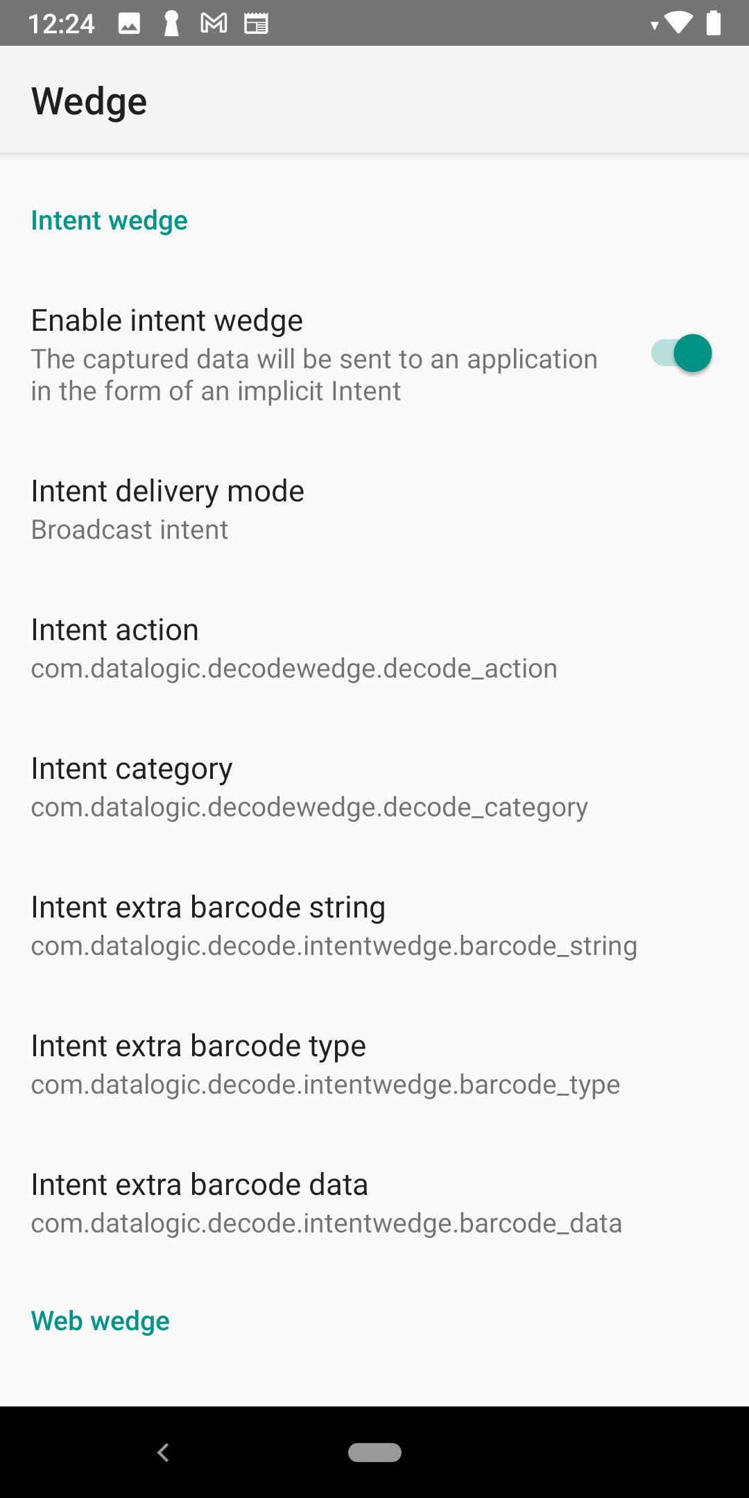The height and width of the screenshot is (1498, 749).
Task: Tap the battery status icon
Action: (x=714, y=24)
